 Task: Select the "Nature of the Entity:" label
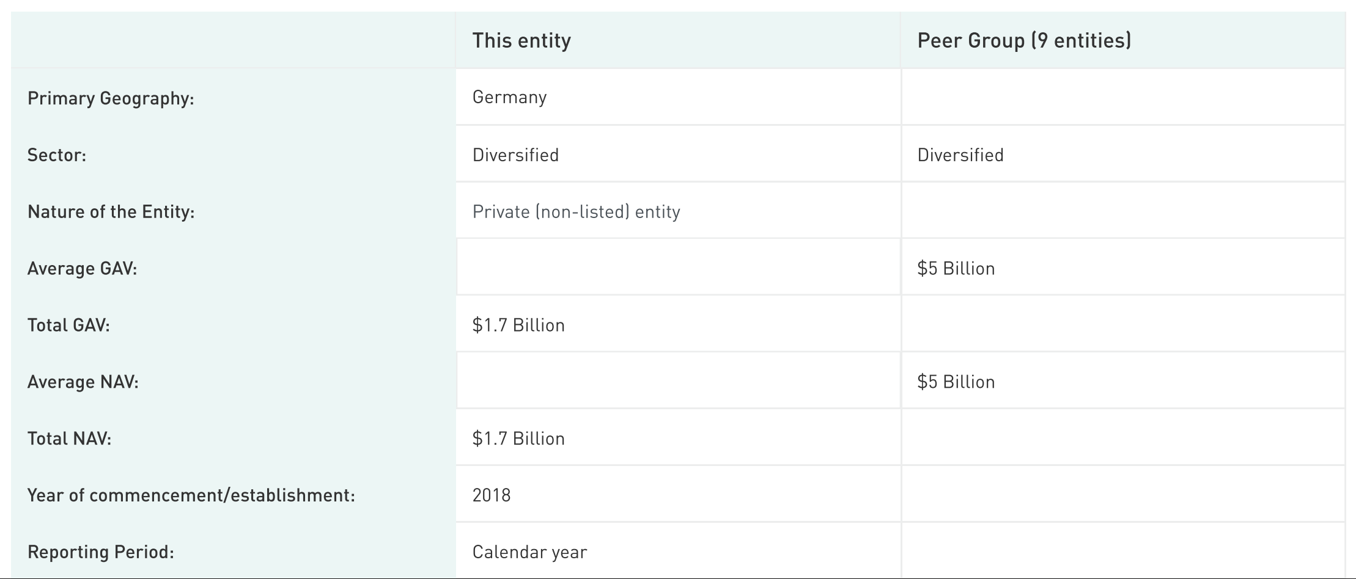(111, 212)
